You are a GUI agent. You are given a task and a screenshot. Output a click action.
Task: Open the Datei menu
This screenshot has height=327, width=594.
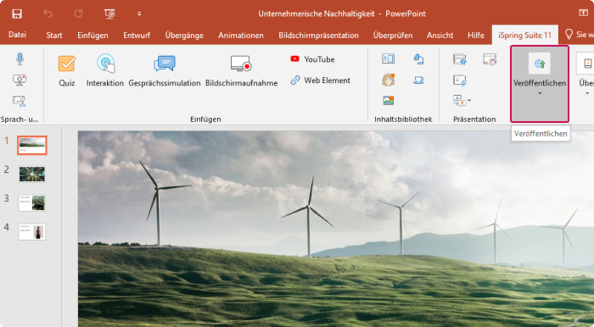(18, 35)
